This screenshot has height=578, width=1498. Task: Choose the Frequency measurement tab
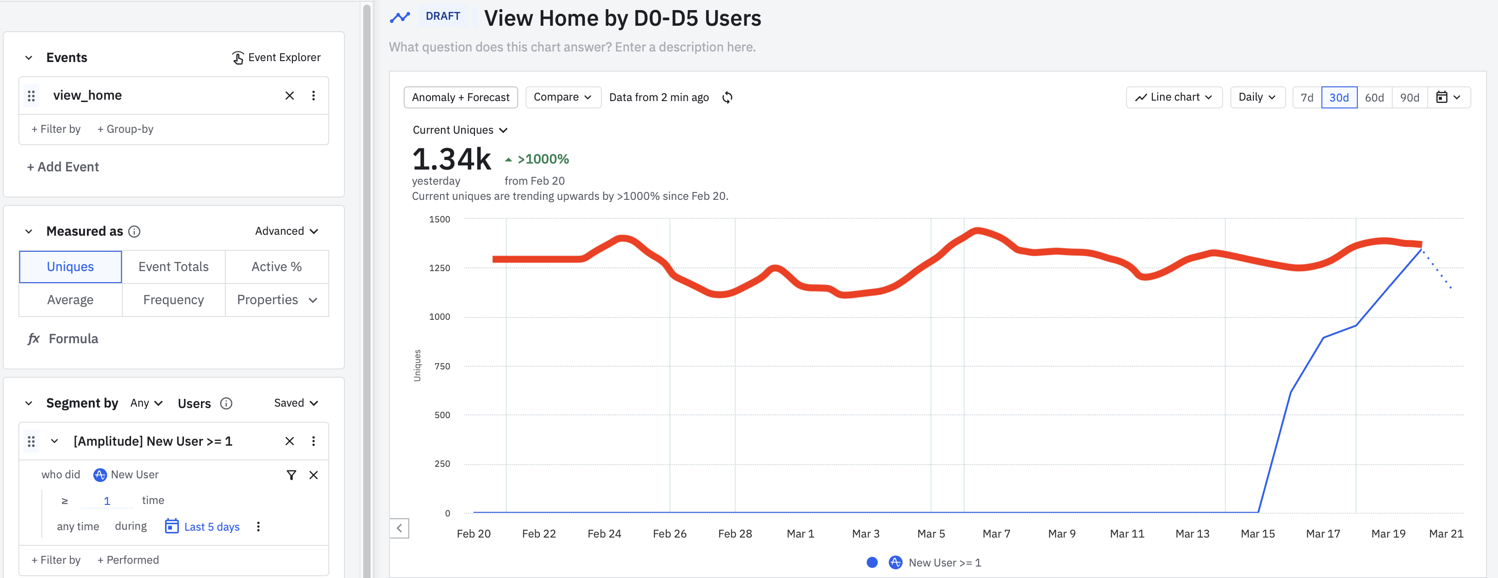[173, 300]
